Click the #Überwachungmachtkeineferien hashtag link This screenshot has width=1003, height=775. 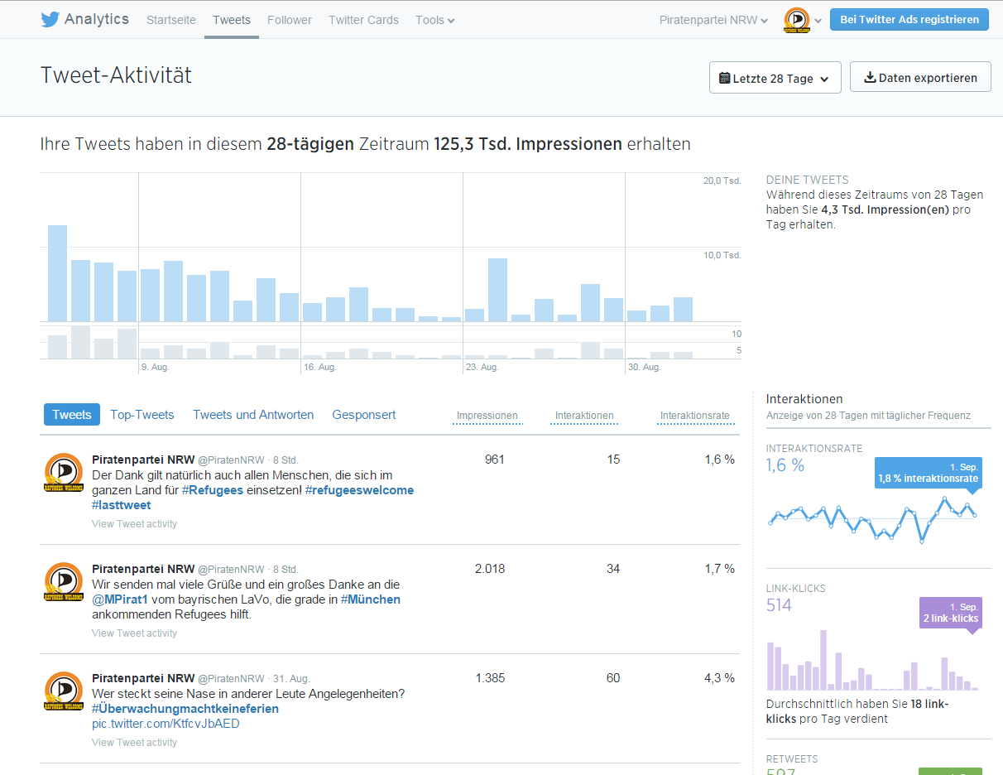point(185,709)
